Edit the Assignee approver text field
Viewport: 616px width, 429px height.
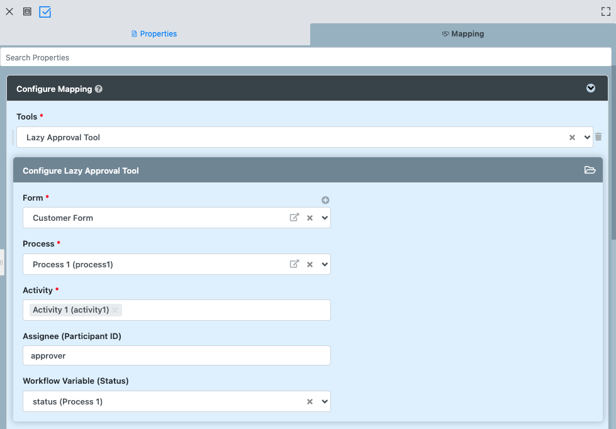tap(177, 355)
